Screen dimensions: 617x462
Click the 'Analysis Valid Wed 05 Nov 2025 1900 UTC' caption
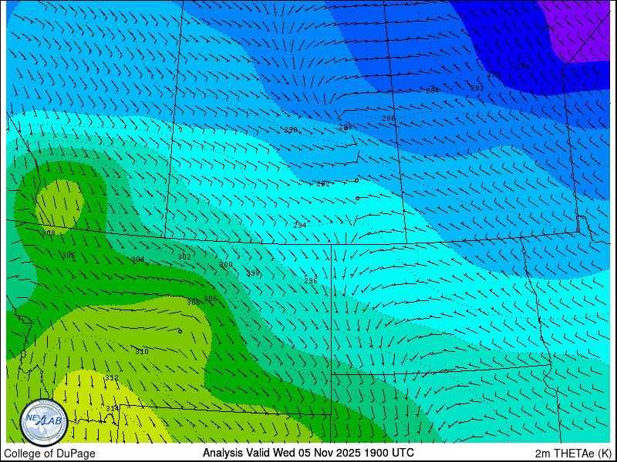308,453
